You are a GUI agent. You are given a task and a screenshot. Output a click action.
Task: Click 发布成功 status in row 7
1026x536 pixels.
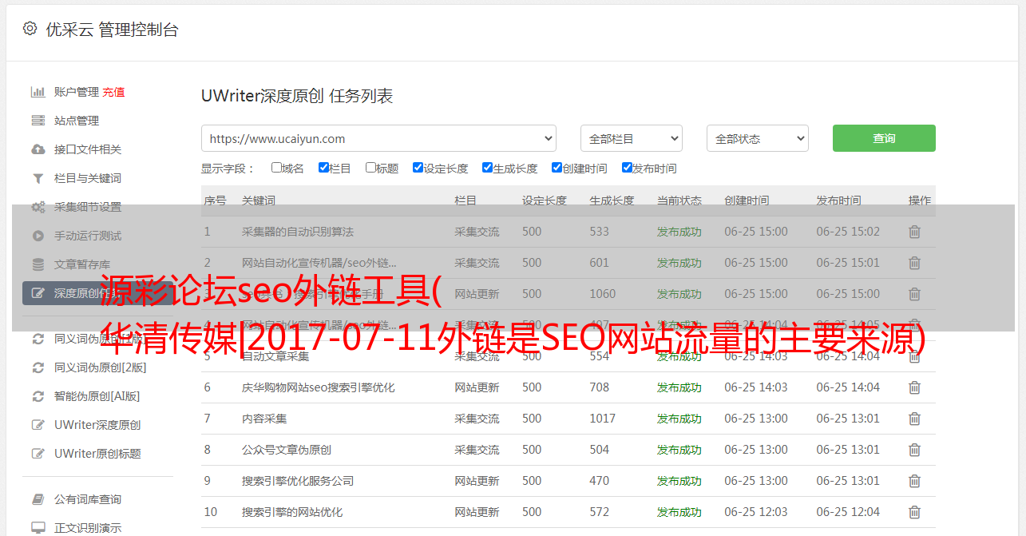click(679, 419)
